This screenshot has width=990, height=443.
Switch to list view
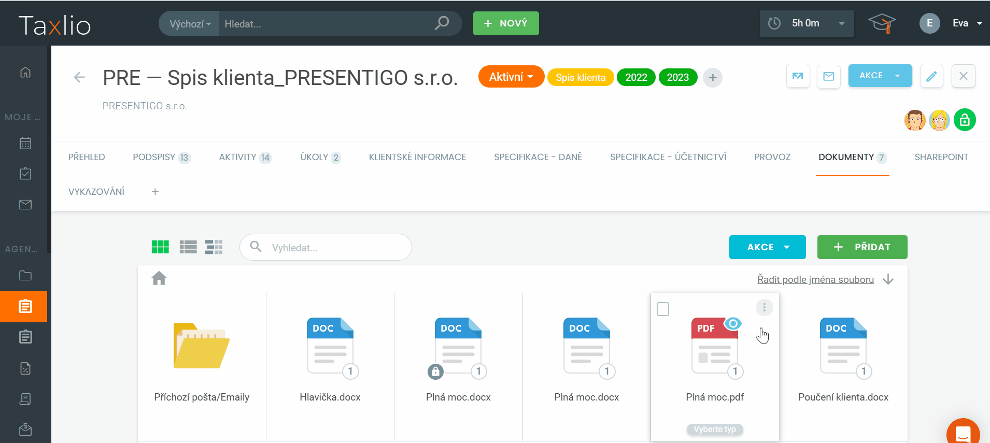click(x=188, y=247)
